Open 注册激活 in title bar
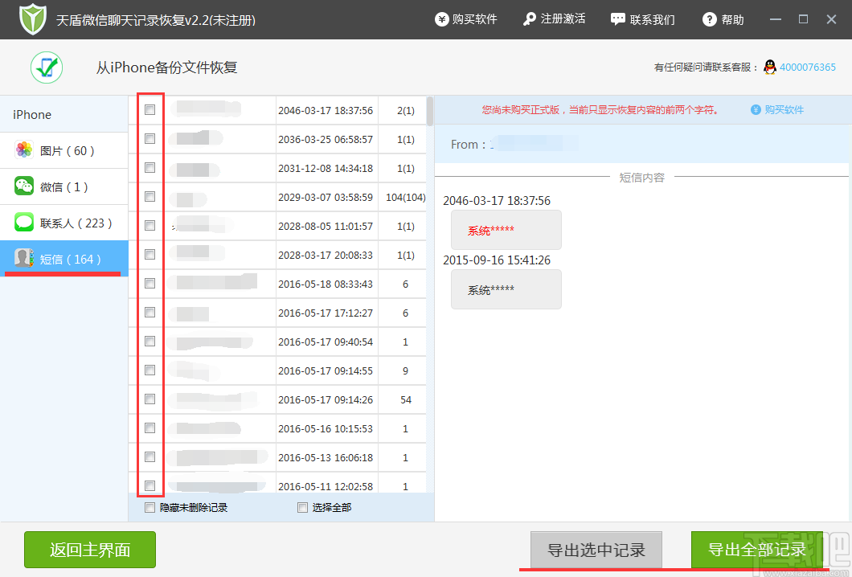Viewport: 852px width, 577px height. click(555, 19)
